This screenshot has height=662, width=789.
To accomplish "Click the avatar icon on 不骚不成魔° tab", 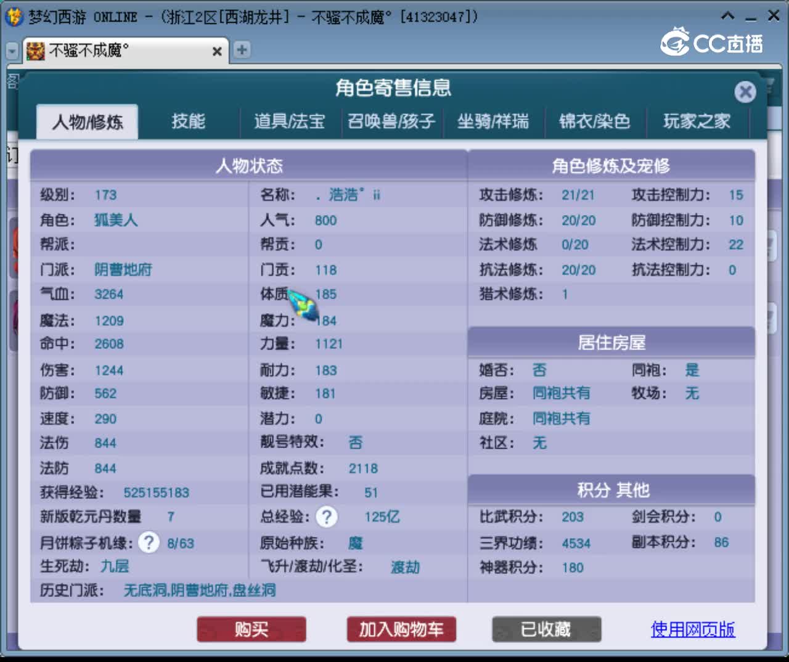I will click(x=36, y=51).
